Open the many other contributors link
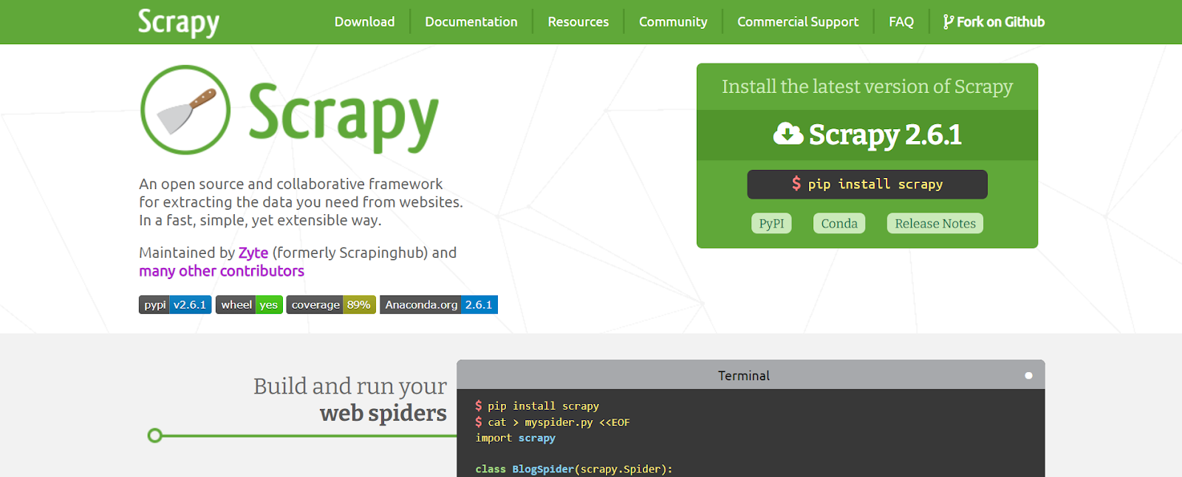The image size is (1182, 477). [x=222, y=271]
